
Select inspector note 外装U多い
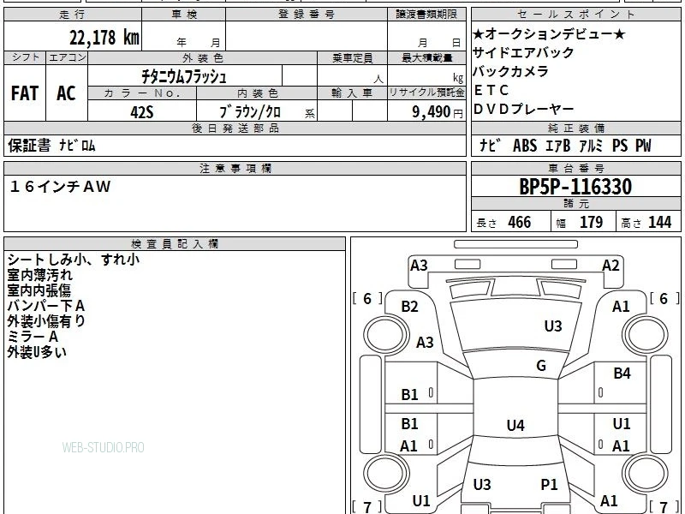click(x=37, y=352)
